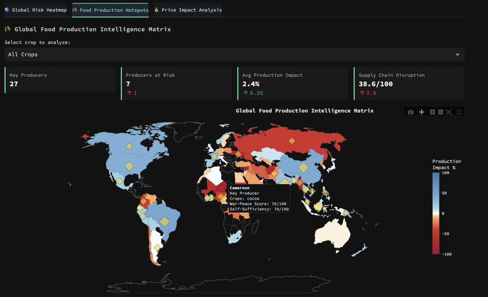488x297 pixels.
Task: Reset axes using the frame icon
Action: pos(459,112)
